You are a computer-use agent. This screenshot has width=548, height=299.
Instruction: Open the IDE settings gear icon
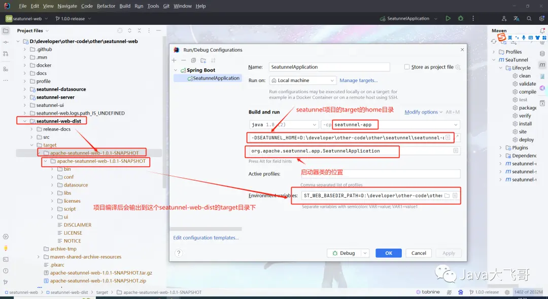pos(542,18)
